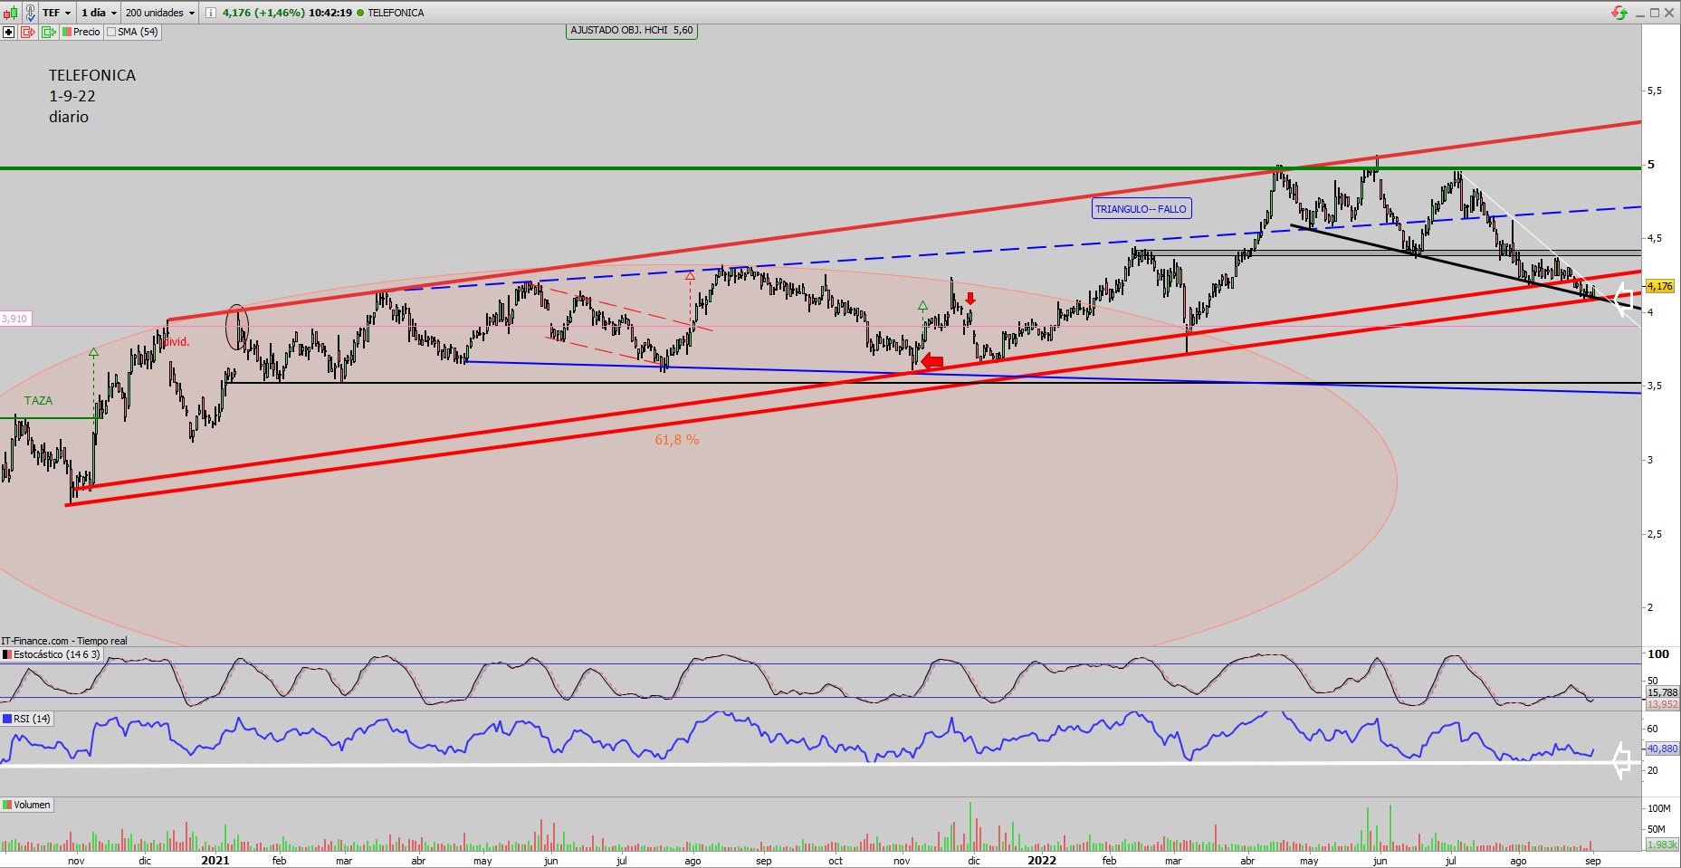Click the 2021 year label on the time axis

(x=215, y=861)
